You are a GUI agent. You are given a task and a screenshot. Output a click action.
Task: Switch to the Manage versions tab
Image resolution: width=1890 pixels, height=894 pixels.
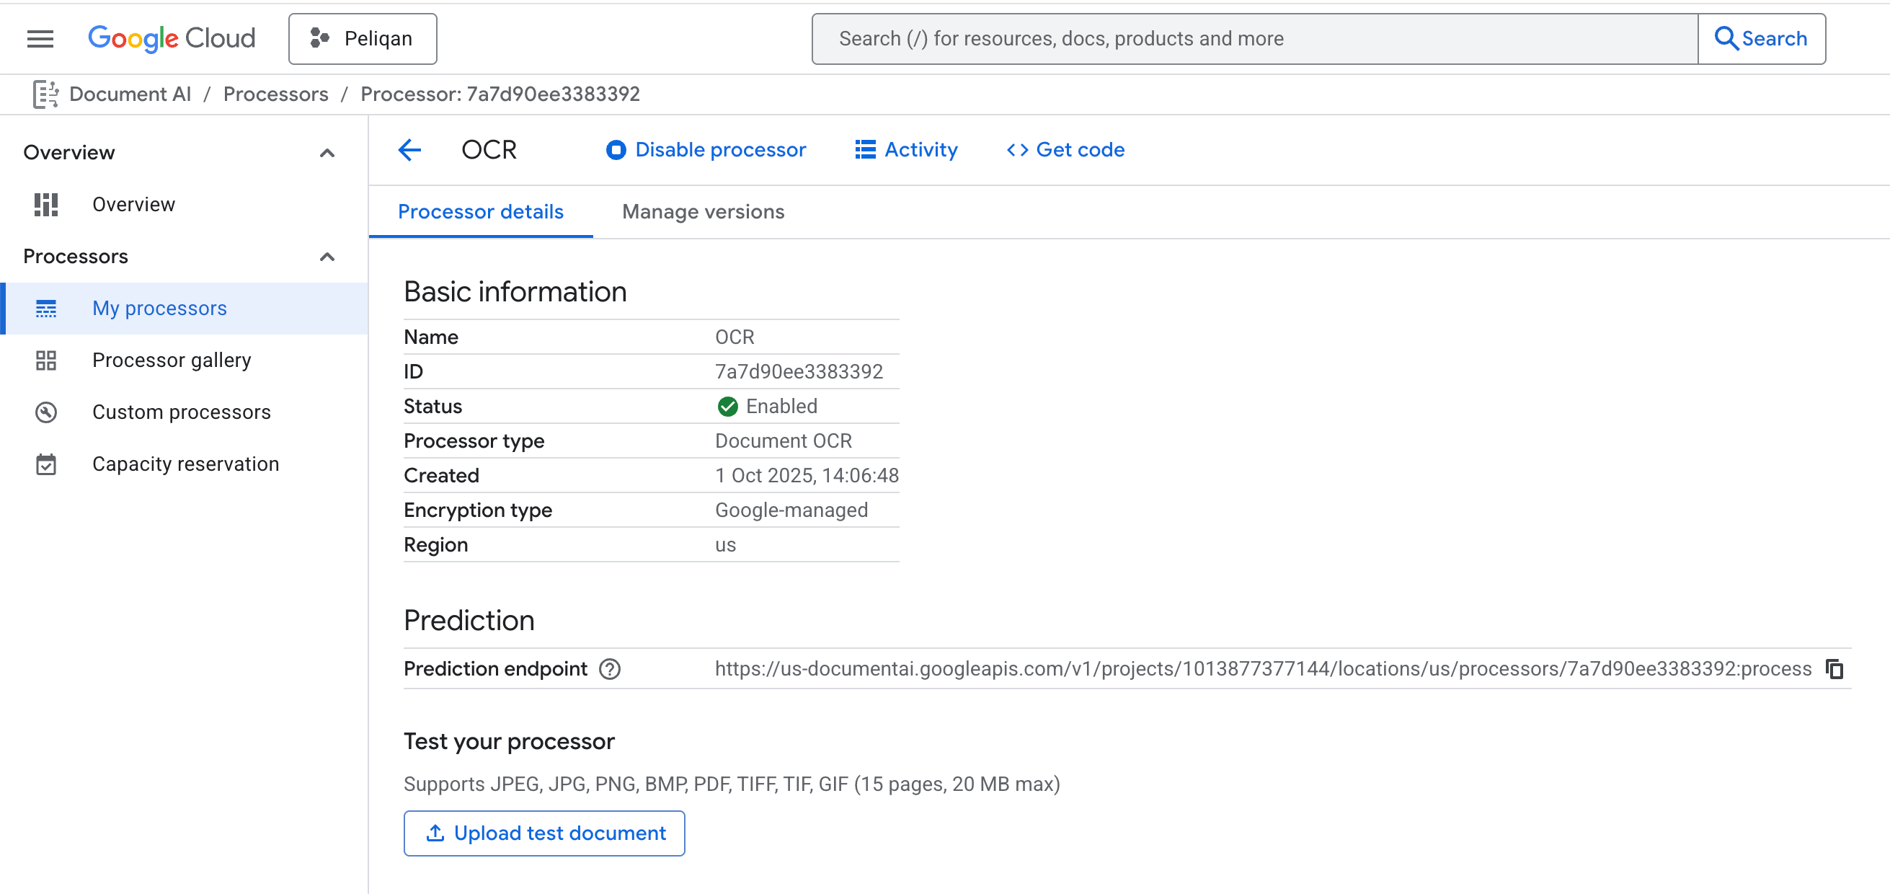coord(703,212)
